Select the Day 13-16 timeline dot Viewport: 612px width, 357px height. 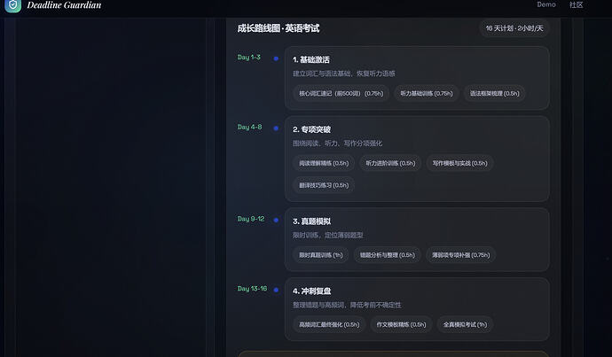click(x=276, y=290)
